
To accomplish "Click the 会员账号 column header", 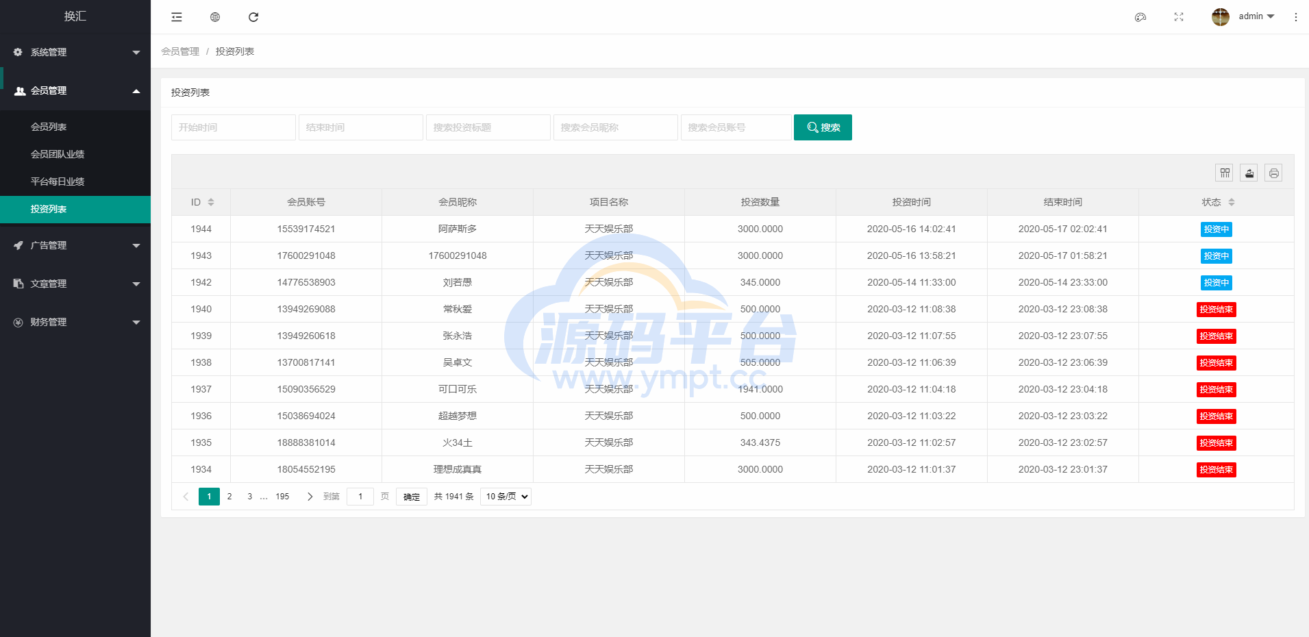I will (306, 202).
